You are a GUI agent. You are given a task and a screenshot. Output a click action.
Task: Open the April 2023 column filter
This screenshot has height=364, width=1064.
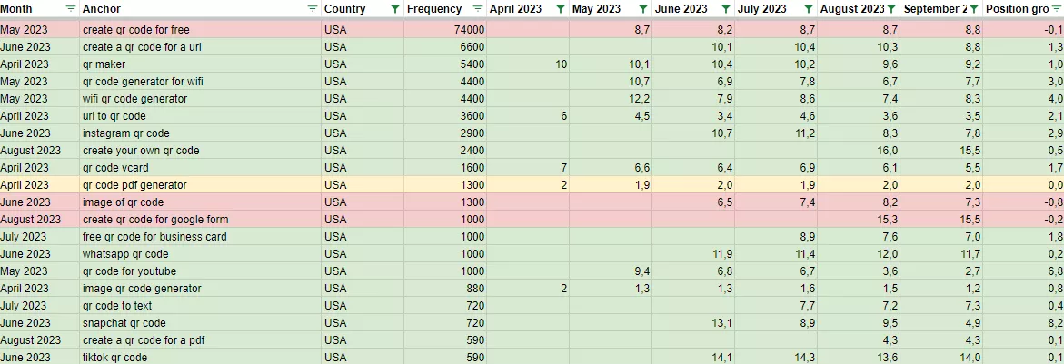click(x=561, y=9)
